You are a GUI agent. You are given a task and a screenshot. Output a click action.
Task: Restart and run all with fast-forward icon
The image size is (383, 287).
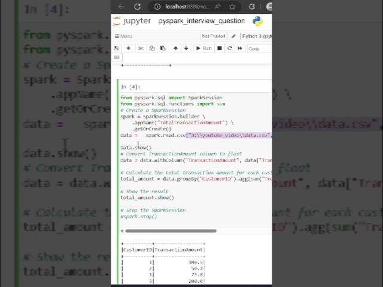pyautogui.click(x=240, y=48)
